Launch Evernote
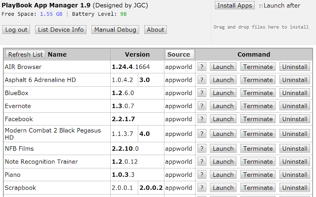The width and height of the screenshot is (316, 197). [x=223, y=106]
